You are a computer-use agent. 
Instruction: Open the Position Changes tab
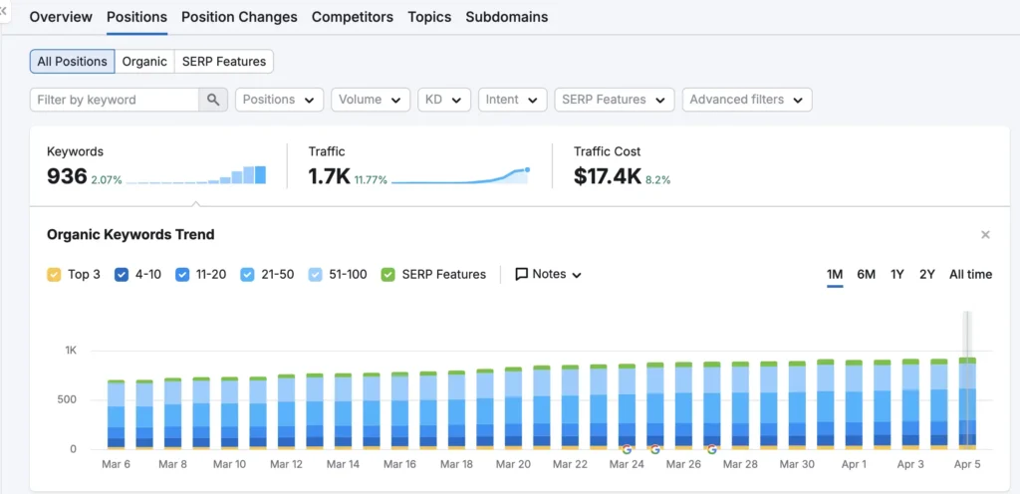(239, 17)
